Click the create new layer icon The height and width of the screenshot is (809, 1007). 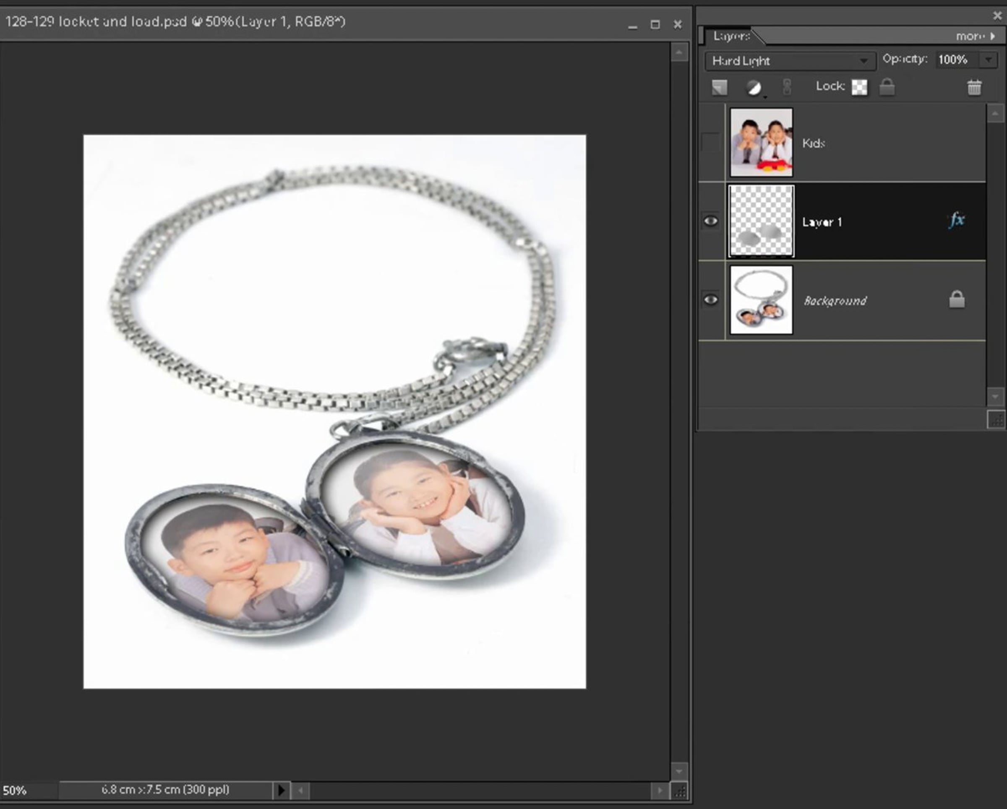[x=719, y=87]
